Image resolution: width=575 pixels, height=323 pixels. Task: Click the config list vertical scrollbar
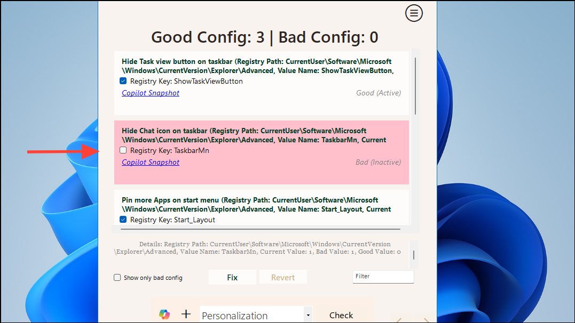tap(415, 86)
